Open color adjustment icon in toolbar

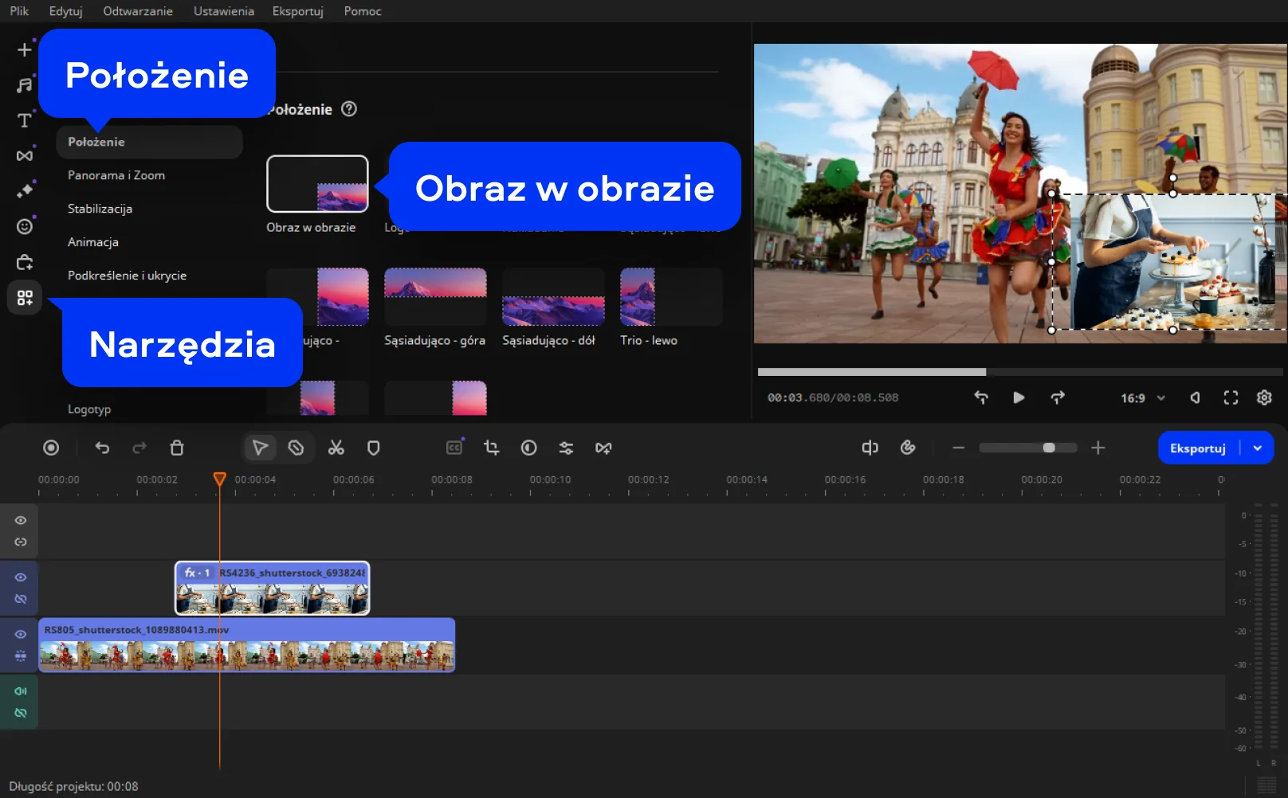click(528, 448)
